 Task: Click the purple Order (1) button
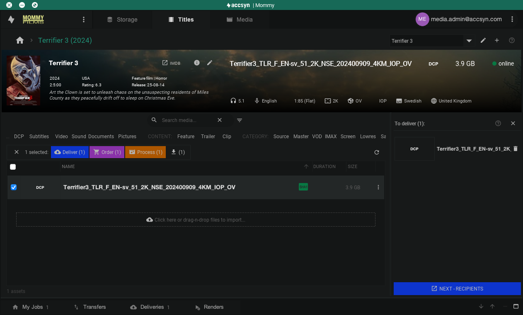(107, 152)
